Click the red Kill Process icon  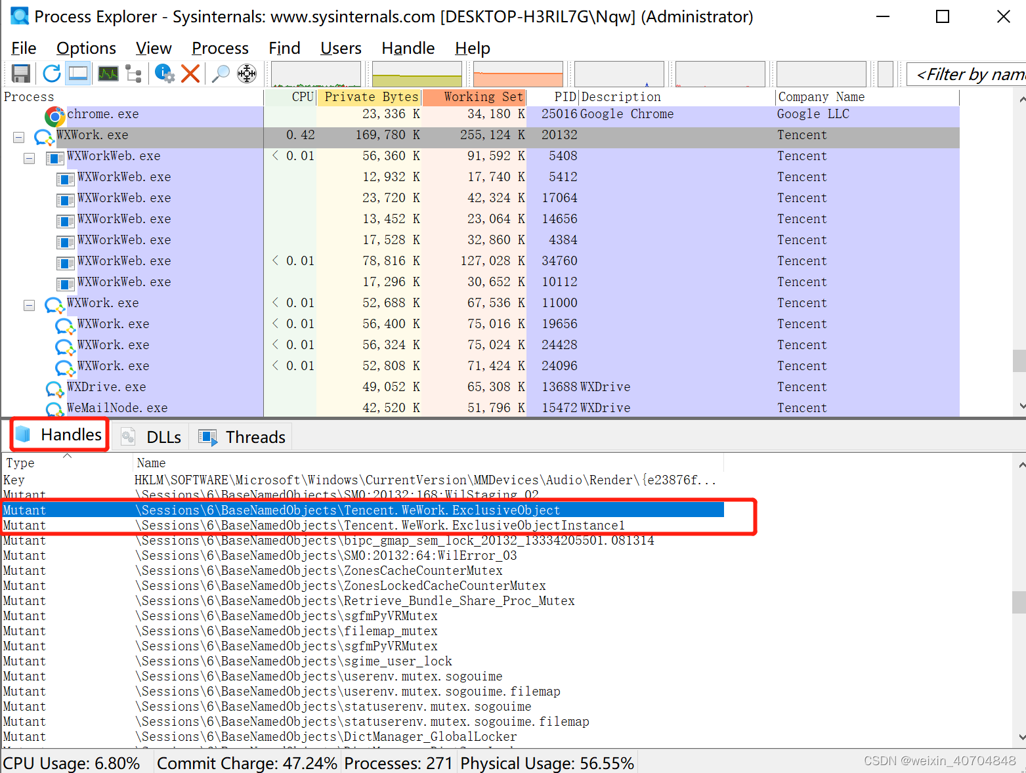pyautogui.click(x=190, y=73)
